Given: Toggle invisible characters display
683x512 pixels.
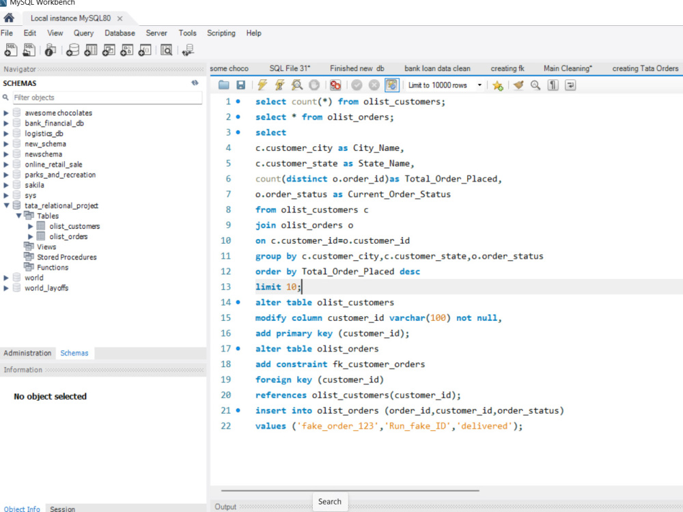Looking at the screenshot, I should 553,85.
